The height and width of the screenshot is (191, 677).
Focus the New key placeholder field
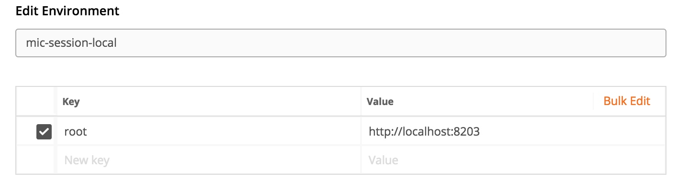coord(209,159)
